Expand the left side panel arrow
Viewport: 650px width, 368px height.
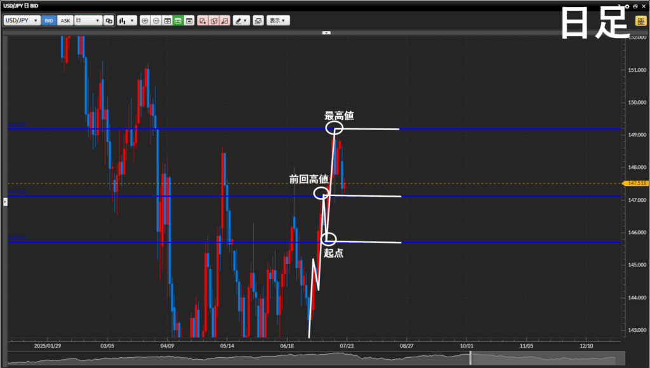tap(5, 202)
